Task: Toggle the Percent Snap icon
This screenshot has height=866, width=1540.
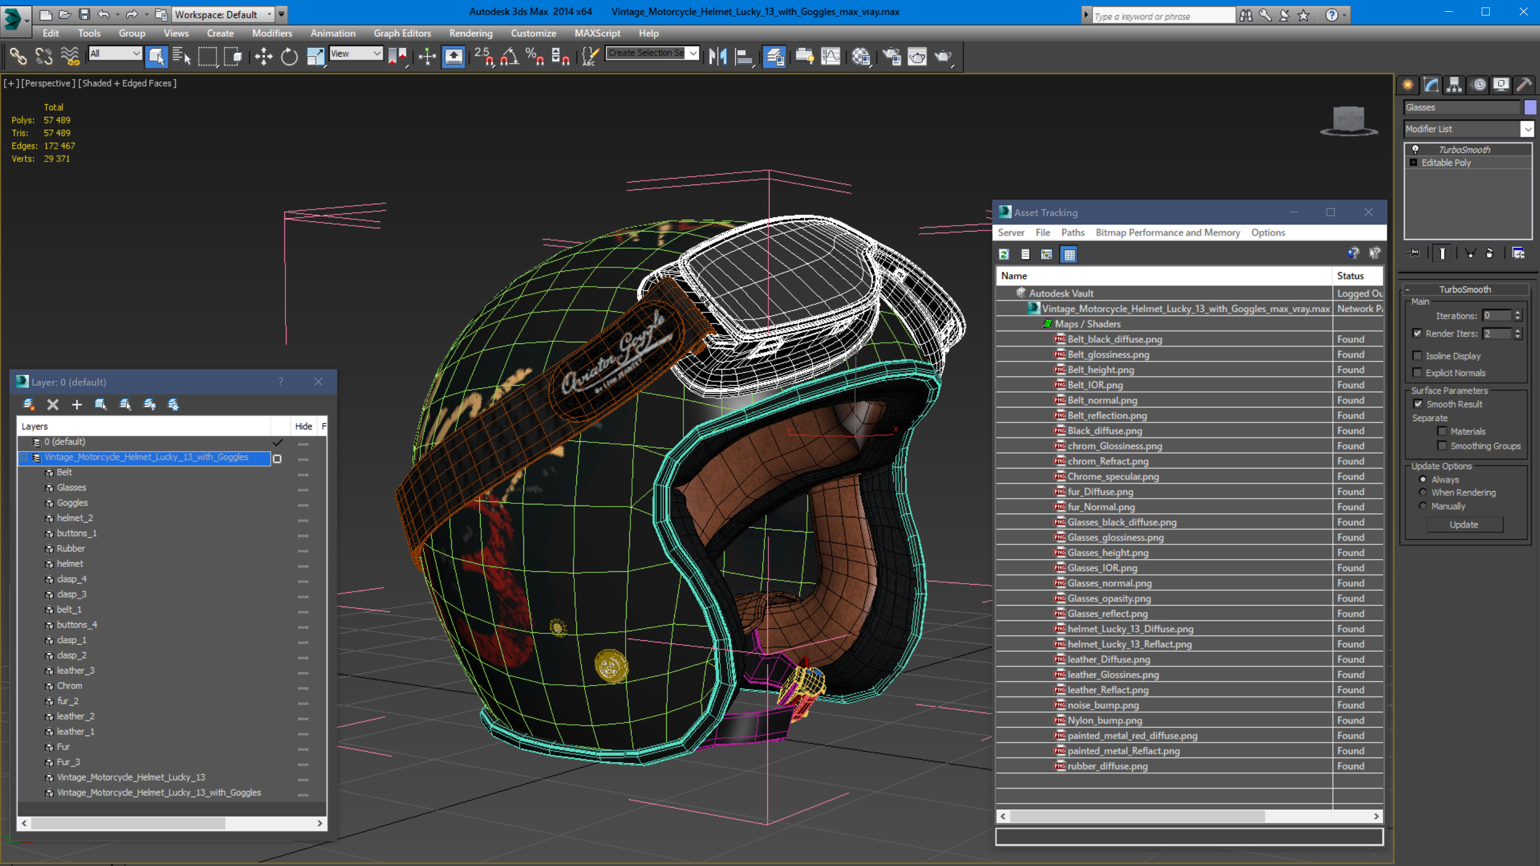Action: click(x=535, y=57)
